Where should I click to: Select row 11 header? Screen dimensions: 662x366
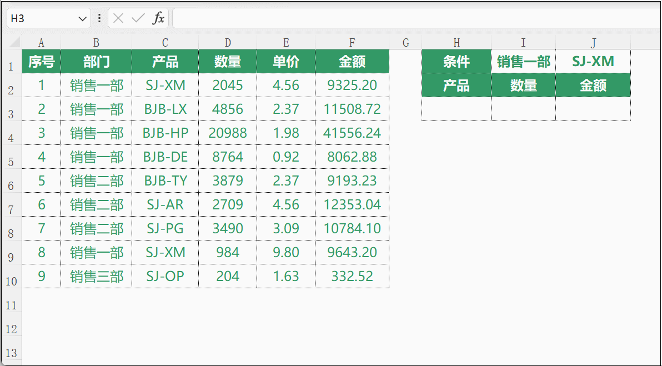coord(11,300)
